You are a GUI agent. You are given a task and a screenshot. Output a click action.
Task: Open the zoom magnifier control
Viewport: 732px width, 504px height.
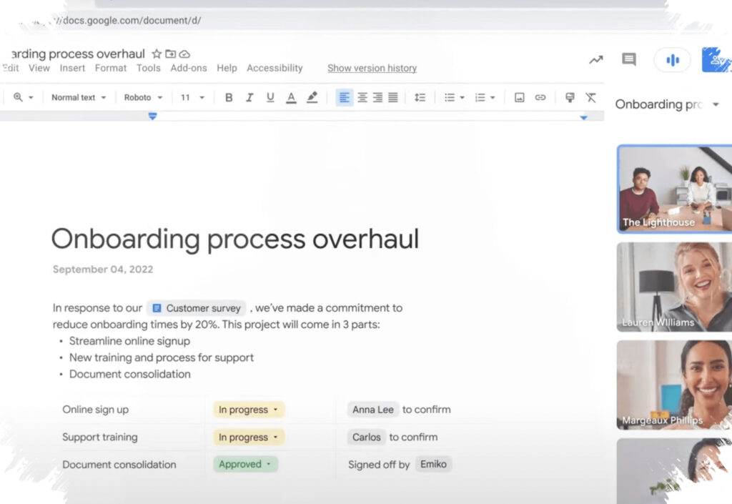pos(18,97)
